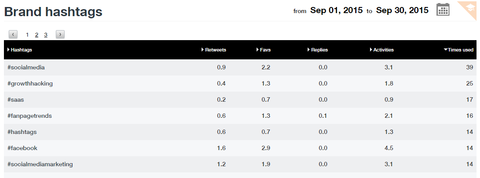Open the calendar date picker icon
This screenshot has height=178, width=480.
[443, 10]
